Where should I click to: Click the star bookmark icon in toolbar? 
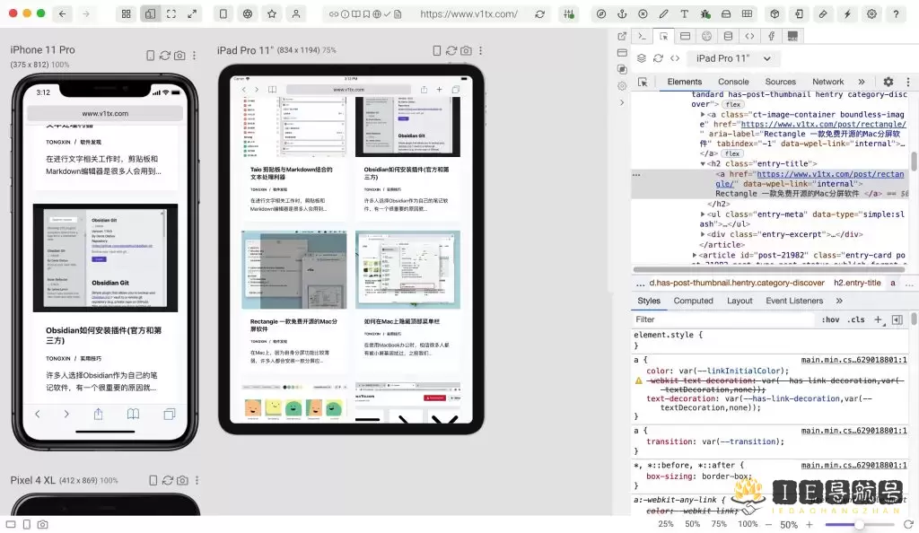point(272,13)
